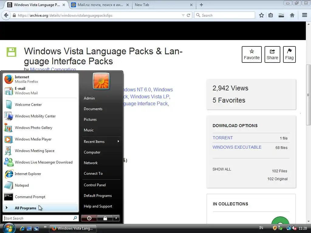The width and height of the screenshot is (311, 233).
Task: Open Help and Support
Action: coord(98,206)
